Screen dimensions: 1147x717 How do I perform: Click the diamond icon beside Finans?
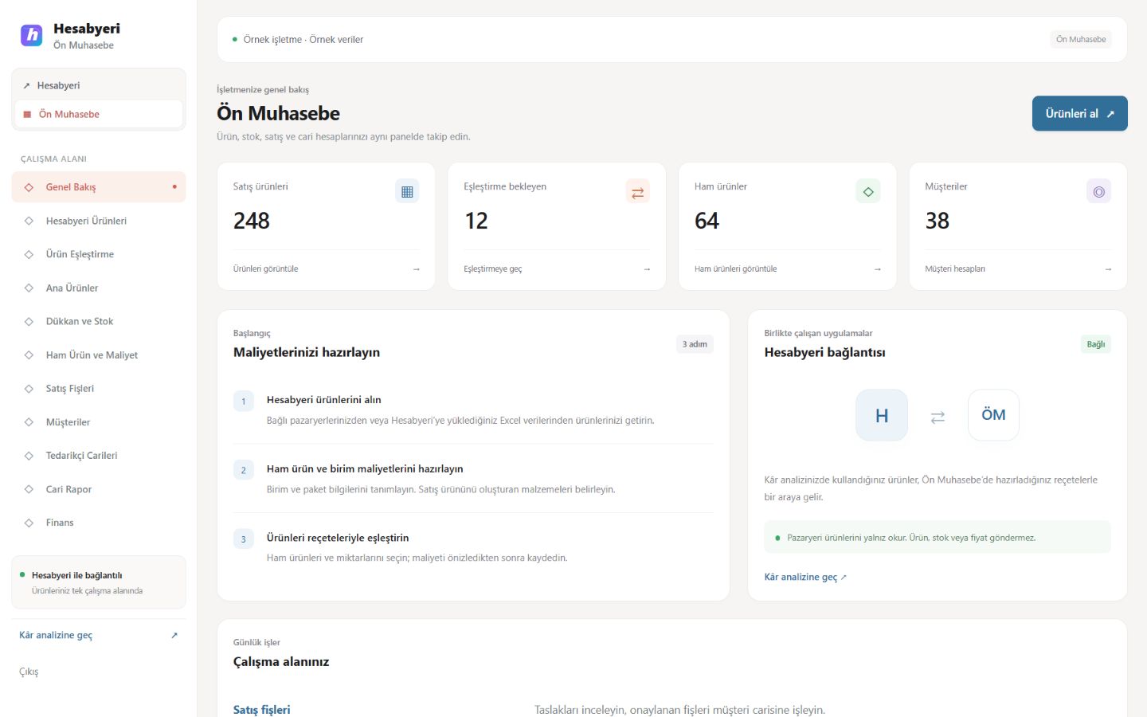pos(29,523)
